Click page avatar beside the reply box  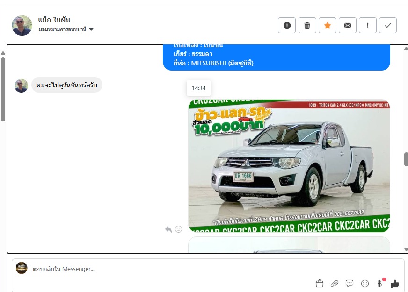(22, 268)
